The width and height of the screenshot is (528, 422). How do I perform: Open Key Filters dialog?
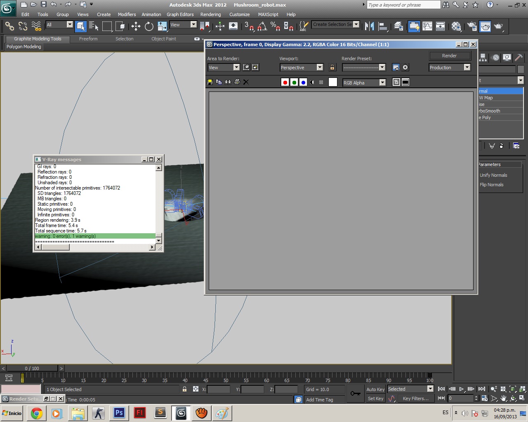click(415, 399)
